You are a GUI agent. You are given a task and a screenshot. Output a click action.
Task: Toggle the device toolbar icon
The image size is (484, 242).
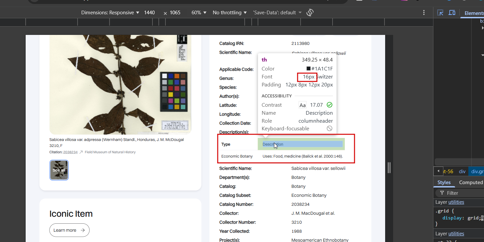pos(452,13)
